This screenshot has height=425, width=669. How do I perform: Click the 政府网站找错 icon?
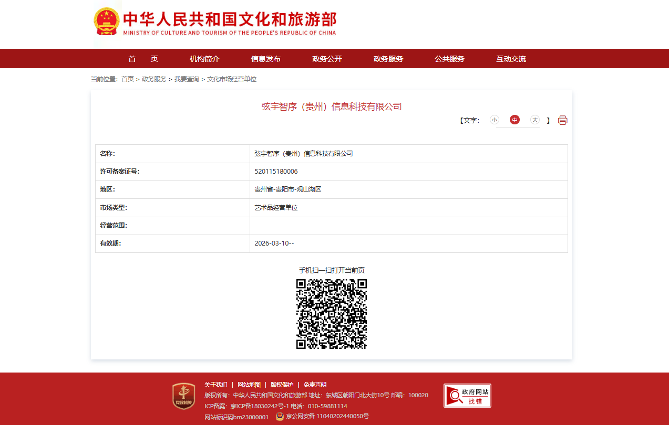pos(467,396)
